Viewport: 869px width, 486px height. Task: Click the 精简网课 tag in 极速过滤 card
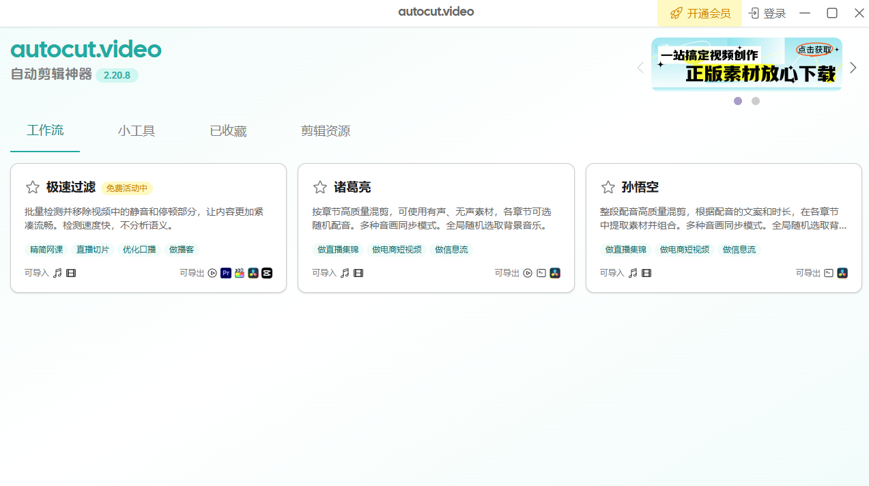(x=46, y=250)
